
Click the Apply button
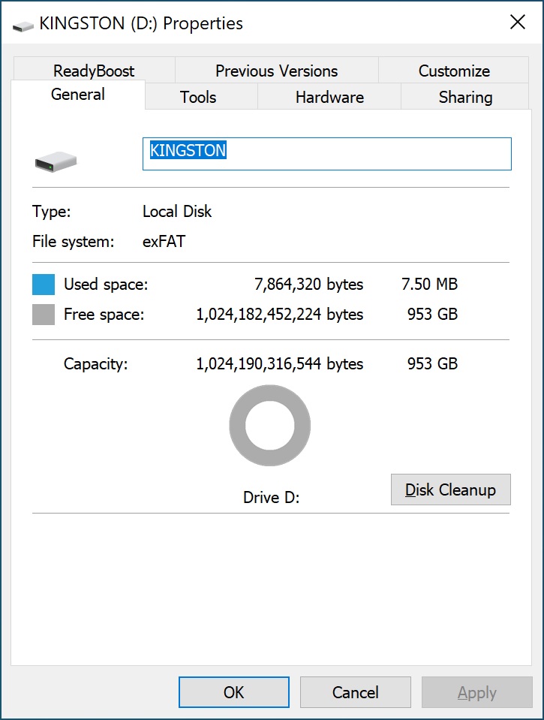477,692
